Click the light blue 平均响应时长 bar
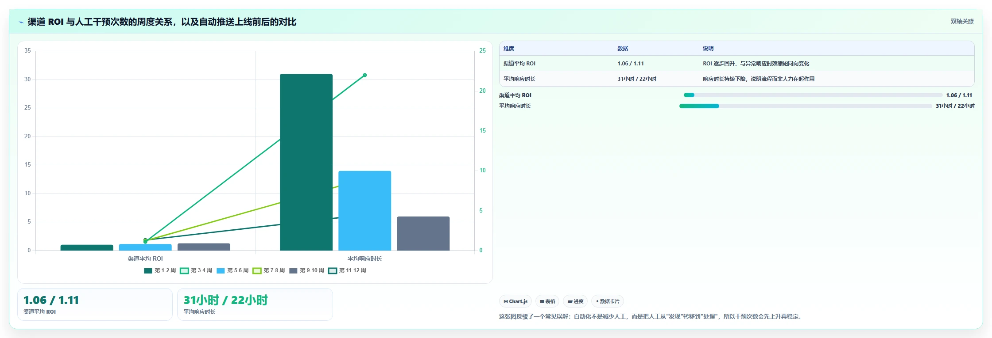This screenshot has height=338, width=992. (x=364, y=211)
